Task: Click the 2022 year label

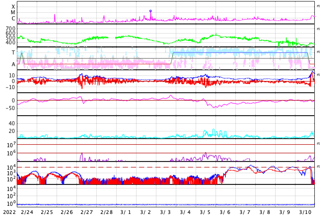Action: coord(10,212)
